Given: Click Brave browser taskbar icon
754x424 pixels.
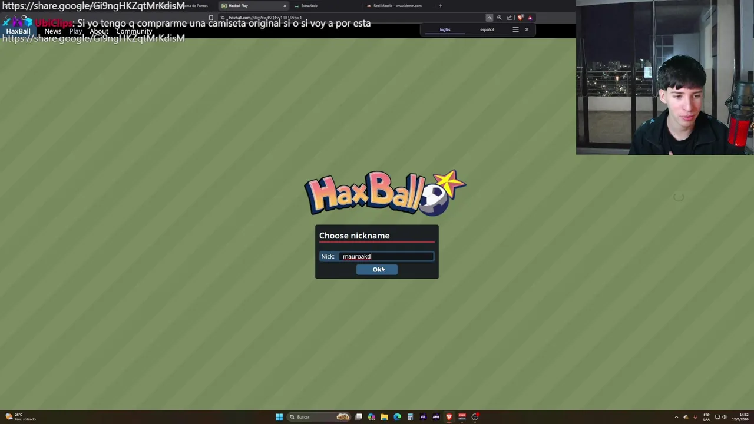Looking at the screenshot, I should [x=449, y=417].
